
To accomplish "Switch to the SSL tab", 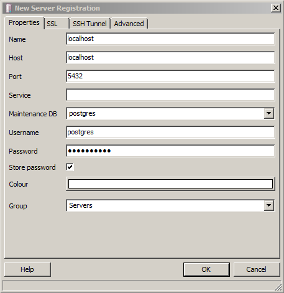I will click(x=57, y=24).
